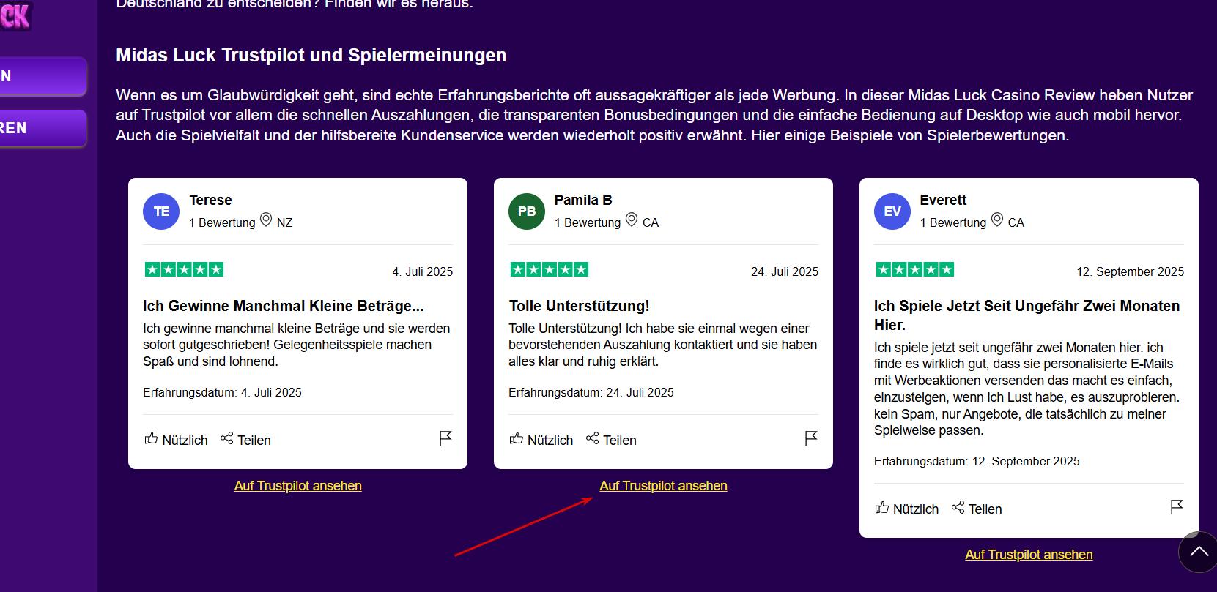Viewport: 1217px width, 592px height.
Task: Open Trustpilot link below Everett's review
Action: click(1029, 555)
